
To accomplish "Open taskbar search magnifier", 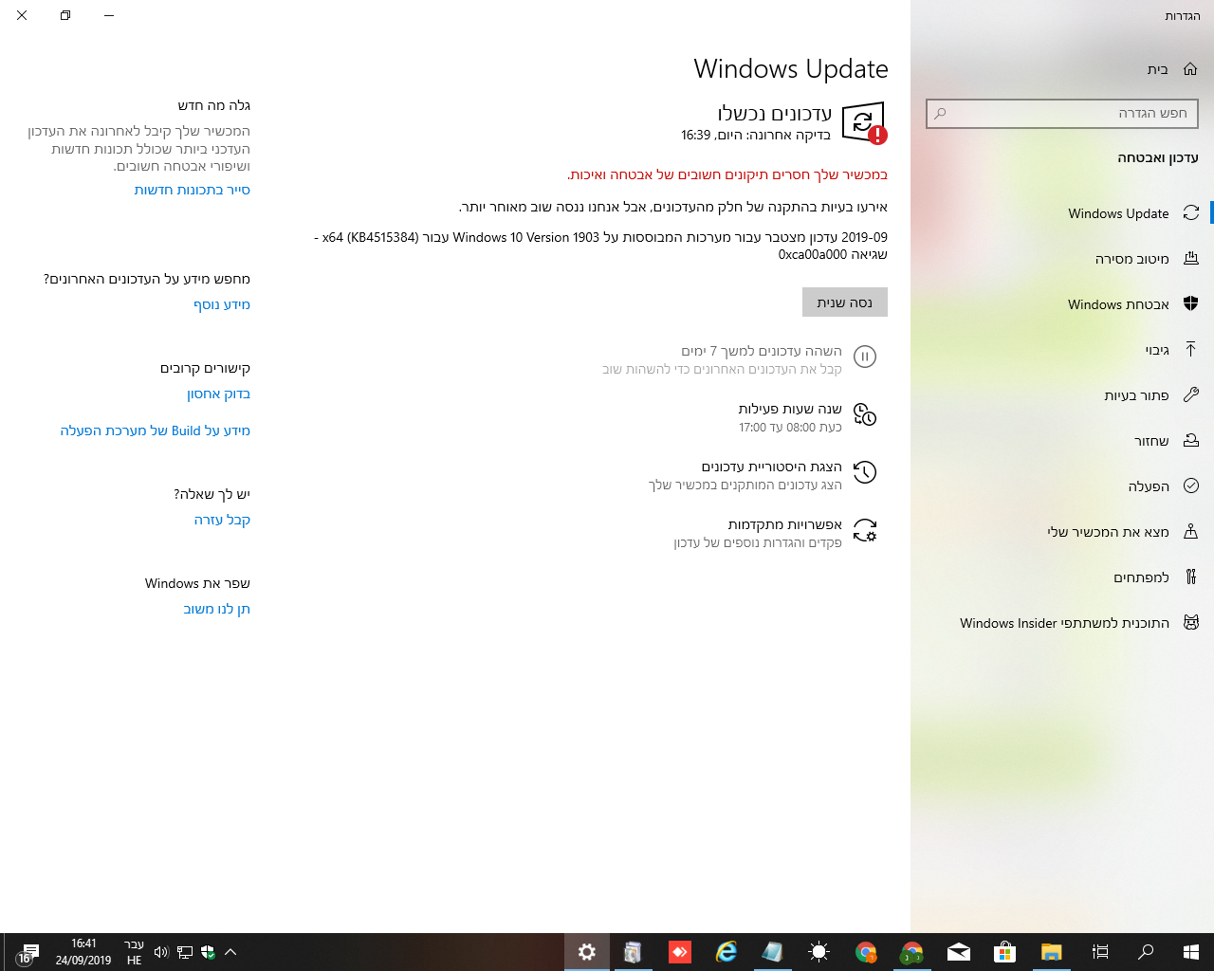I will click(1146, 952).
